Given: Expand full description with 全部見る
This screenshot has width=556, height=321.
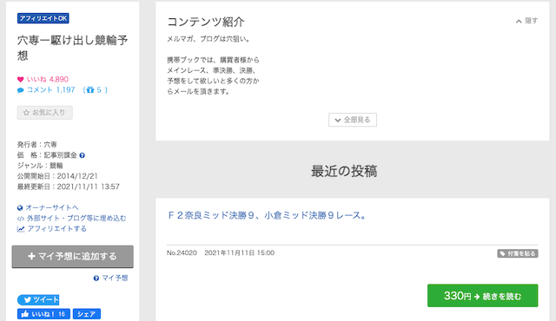Looking at the screenshot, I should [x=353, y=120].
